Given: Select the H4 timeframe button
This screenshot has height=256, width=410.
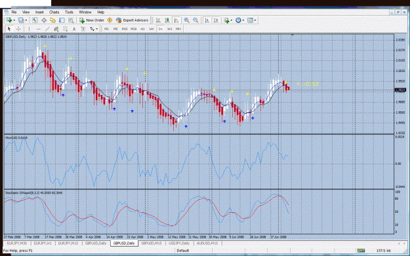Looking at the screenshot, I should pyautogui.click(x=152, y=29).
